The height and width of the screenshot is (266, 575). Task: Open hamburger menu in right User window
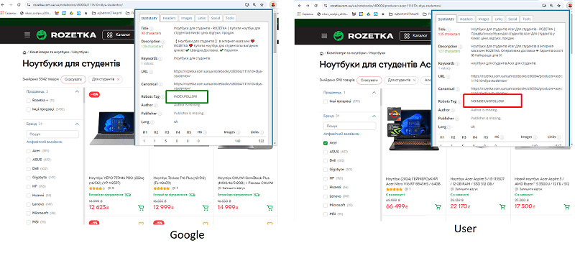(x=324, y=36)
